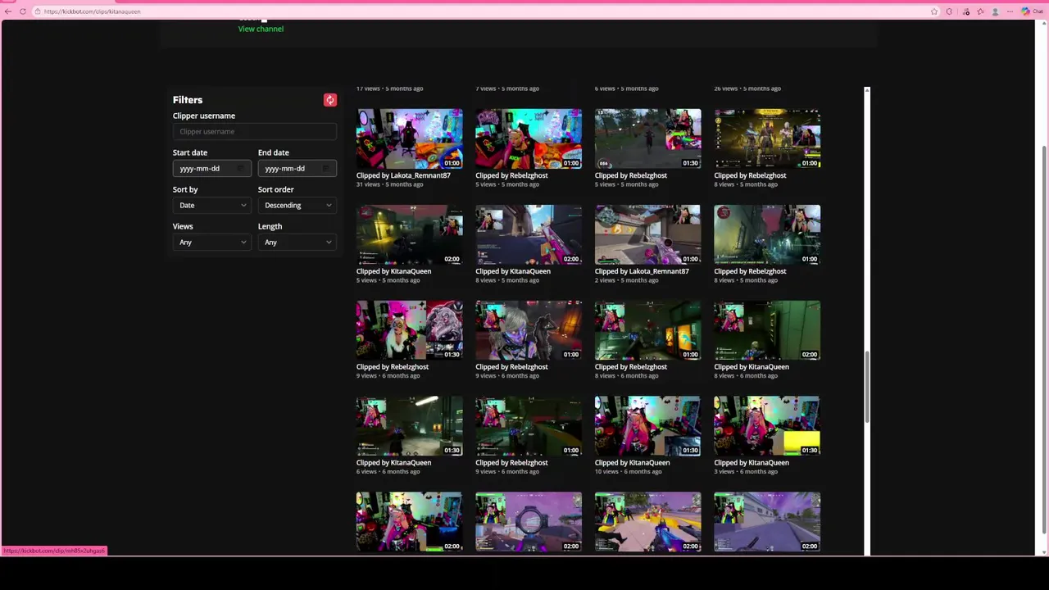View site info lock icon in address bar
The height and width of the screenshot is (590, 1049).
[38, 11]
